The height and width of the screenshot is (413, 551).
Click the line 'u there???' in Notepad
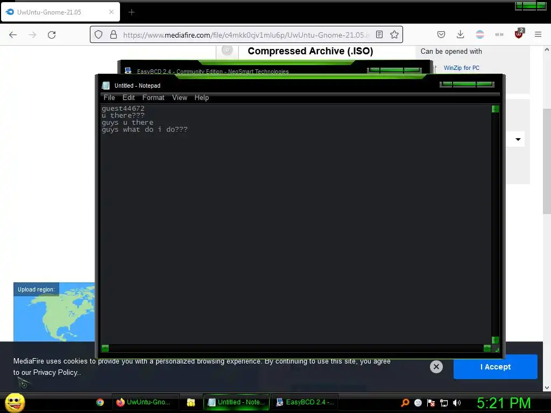123,116
